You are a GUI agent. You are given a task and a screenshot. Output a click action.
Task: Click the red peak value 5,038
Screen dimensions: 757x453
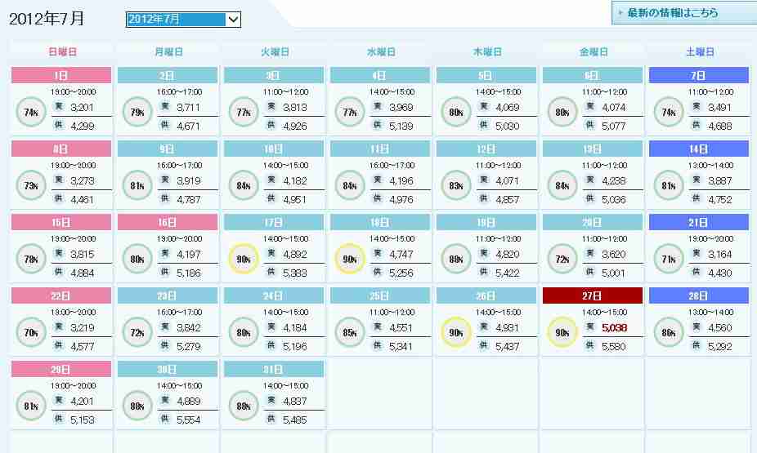tap(614, 327)
